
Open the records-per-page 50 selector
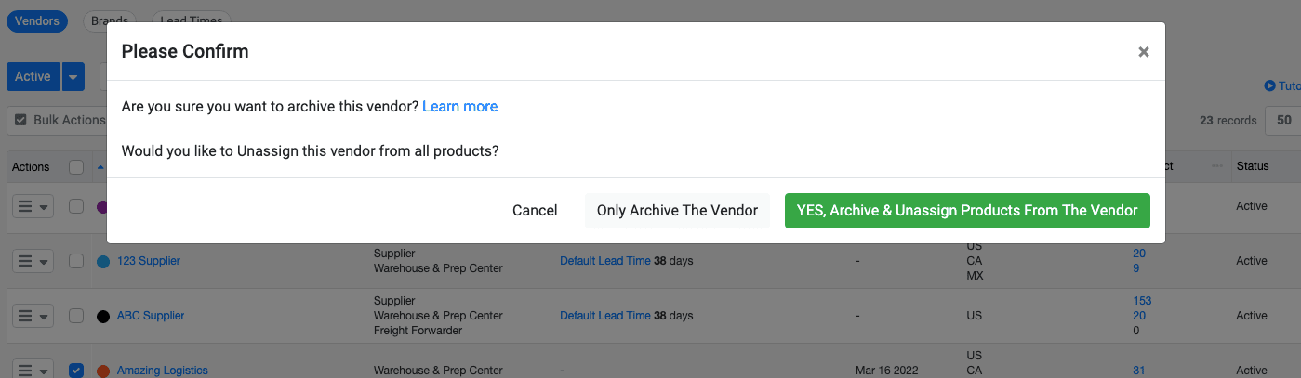pos(1284,120)
